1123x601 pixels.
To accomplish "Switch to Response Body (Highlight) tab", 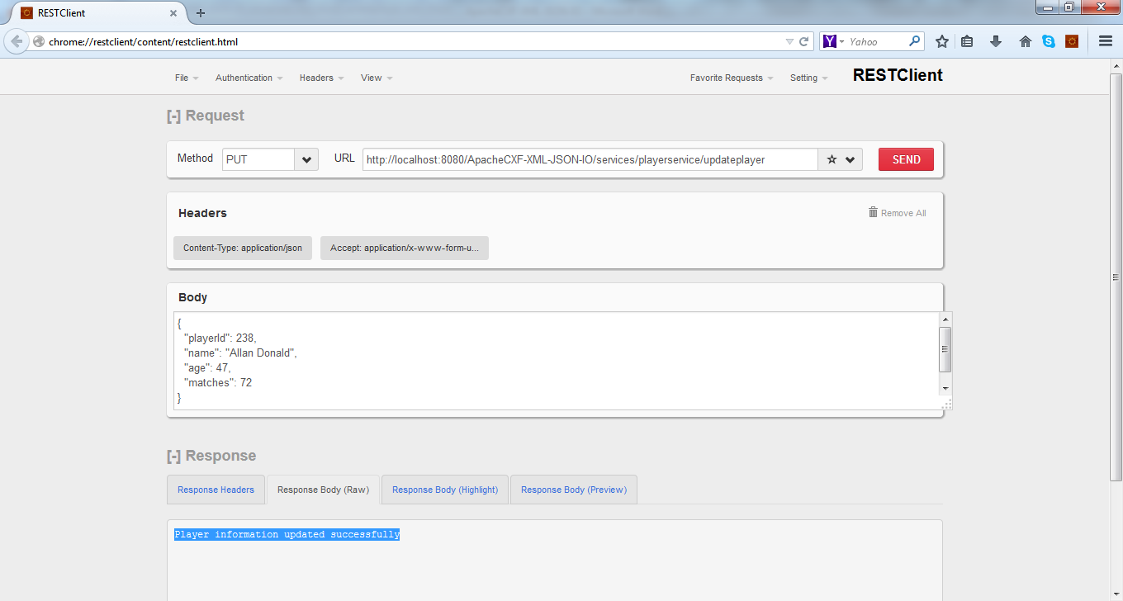I will tap(445, 490).
